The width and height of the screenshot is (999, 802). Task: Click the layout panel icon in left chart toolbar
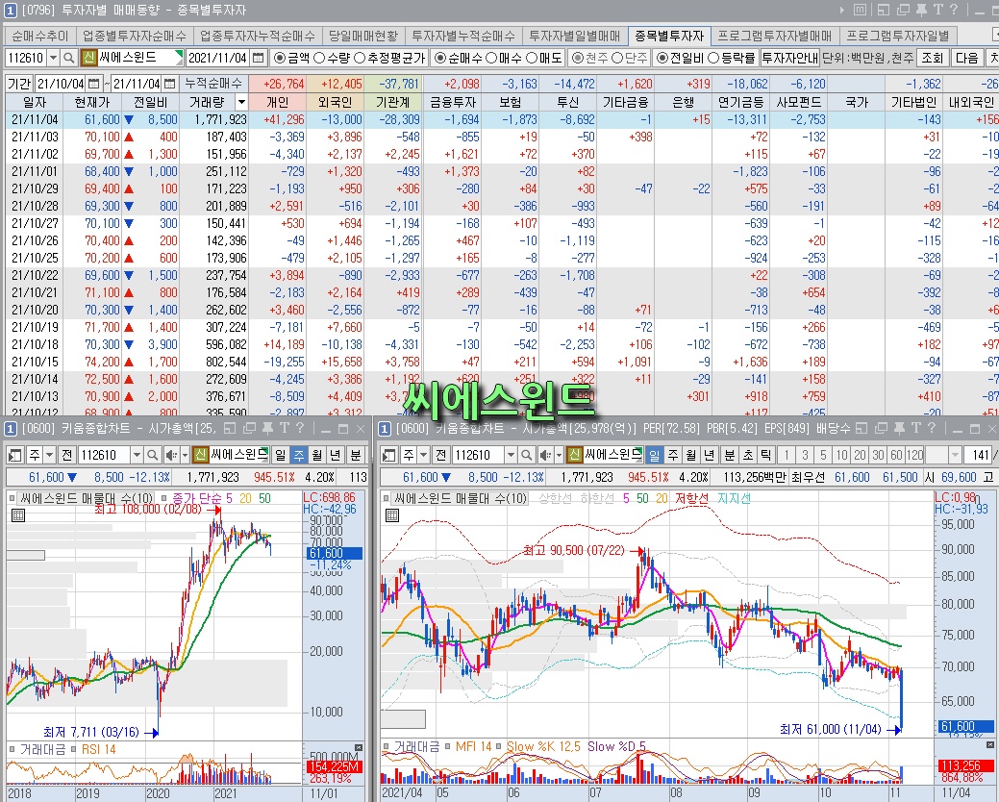pos(14,455)
